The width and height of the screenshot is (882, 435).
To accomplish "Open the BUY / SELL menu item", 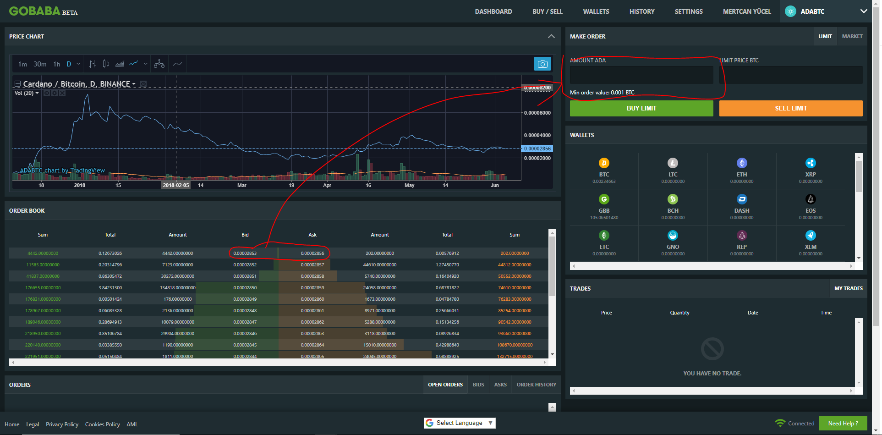I will (x=548, y=11).
